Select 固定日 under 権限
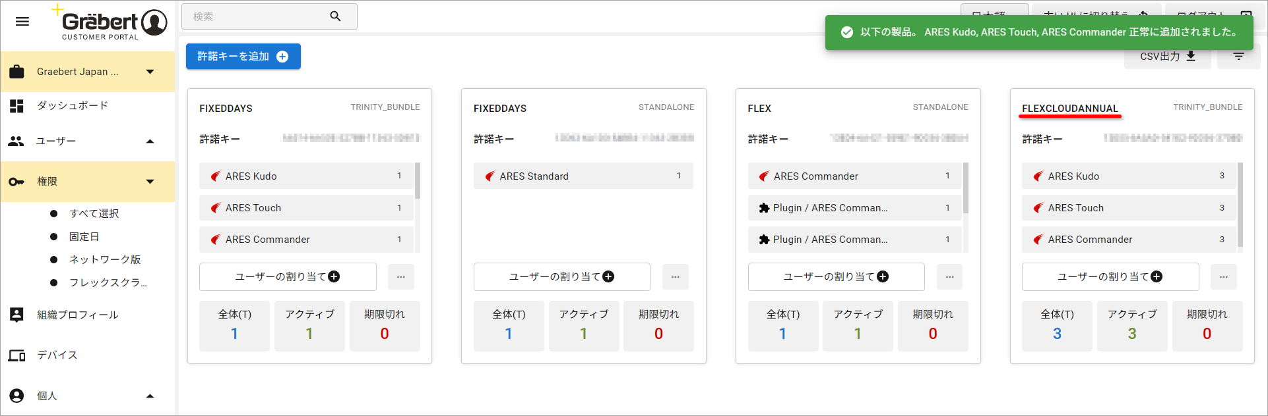Image resolution: width=1268 pixels, height=416 pixels. (84, 236)
